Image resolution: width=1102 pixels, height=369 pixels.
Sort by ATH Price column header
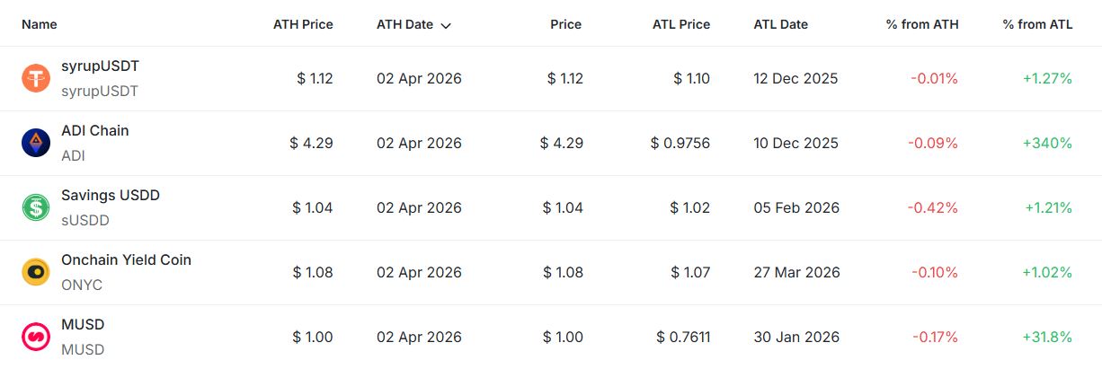pos(303,24)
